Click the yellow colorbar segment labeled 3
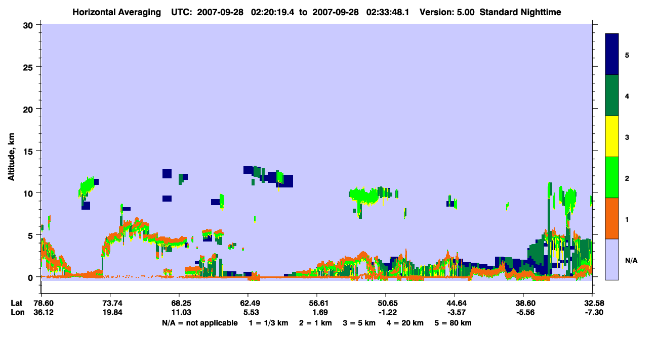Viewport: 658px width, 337px height. 612,136
